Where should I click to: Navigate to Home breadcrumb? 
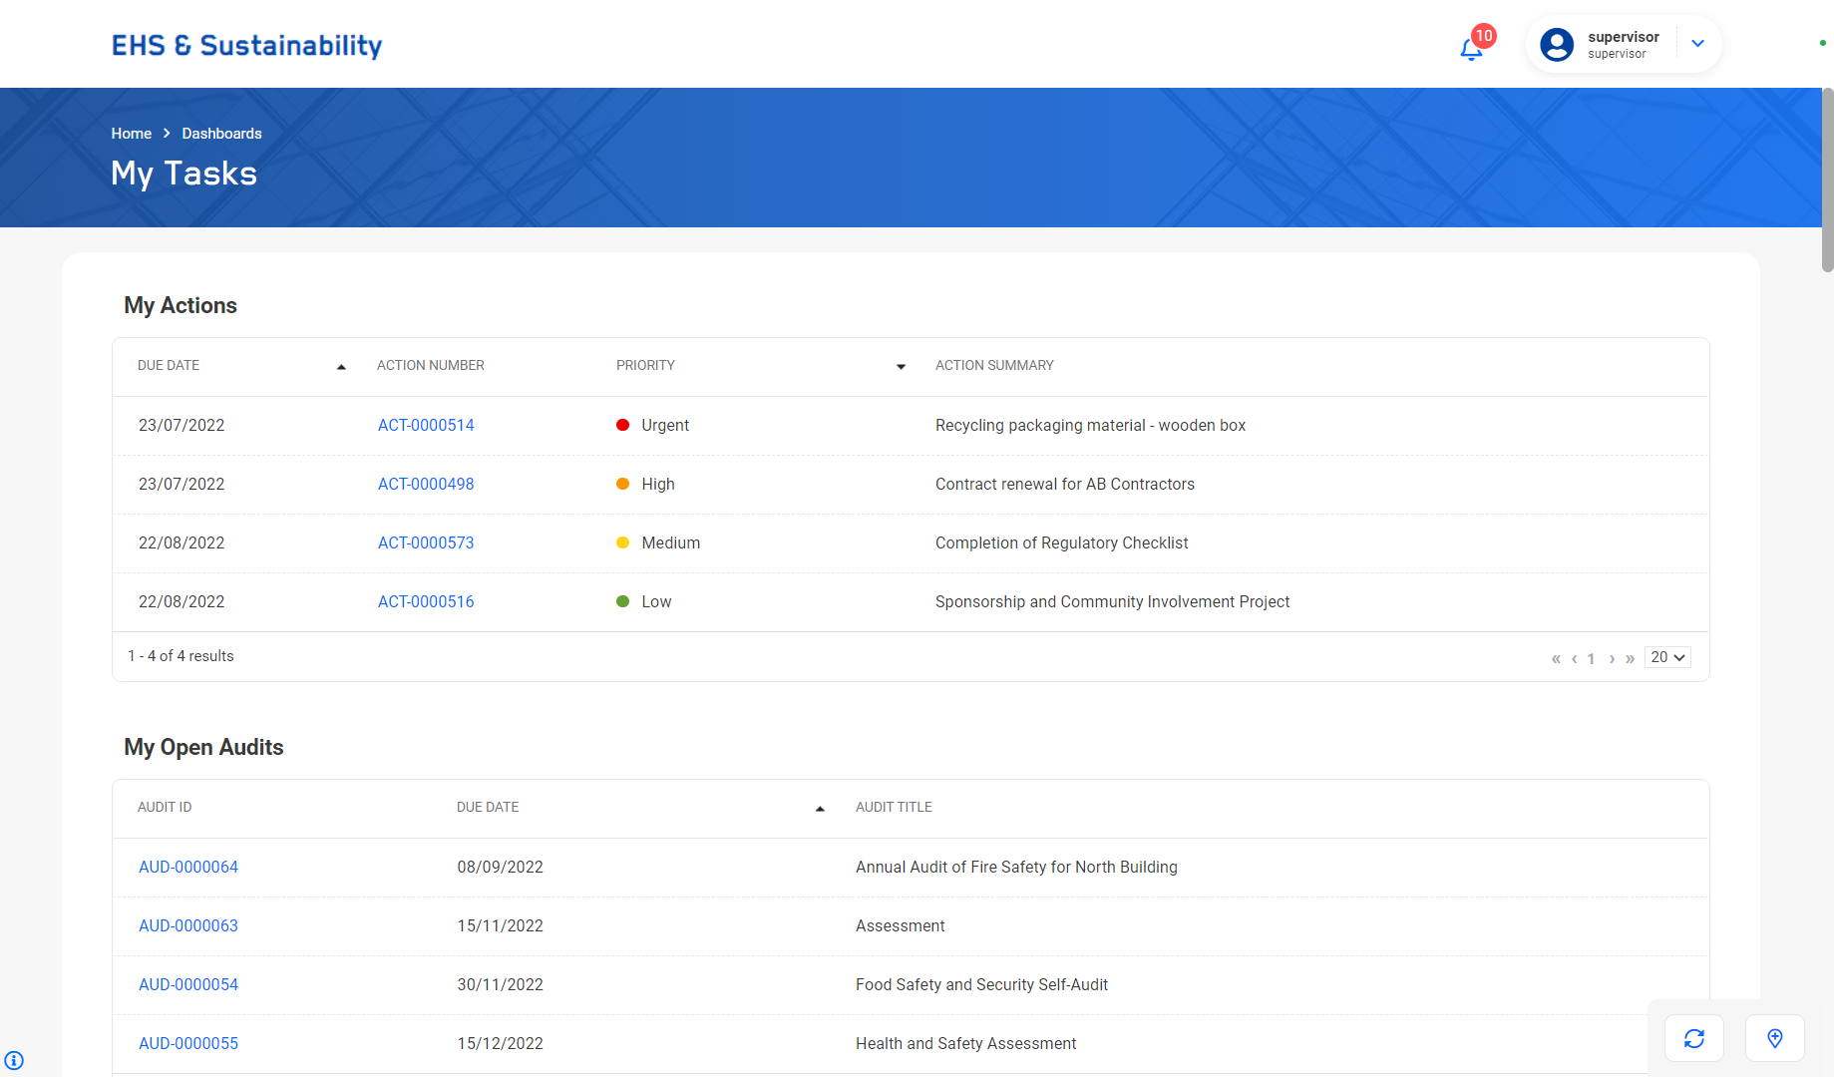tap(131, 133)
